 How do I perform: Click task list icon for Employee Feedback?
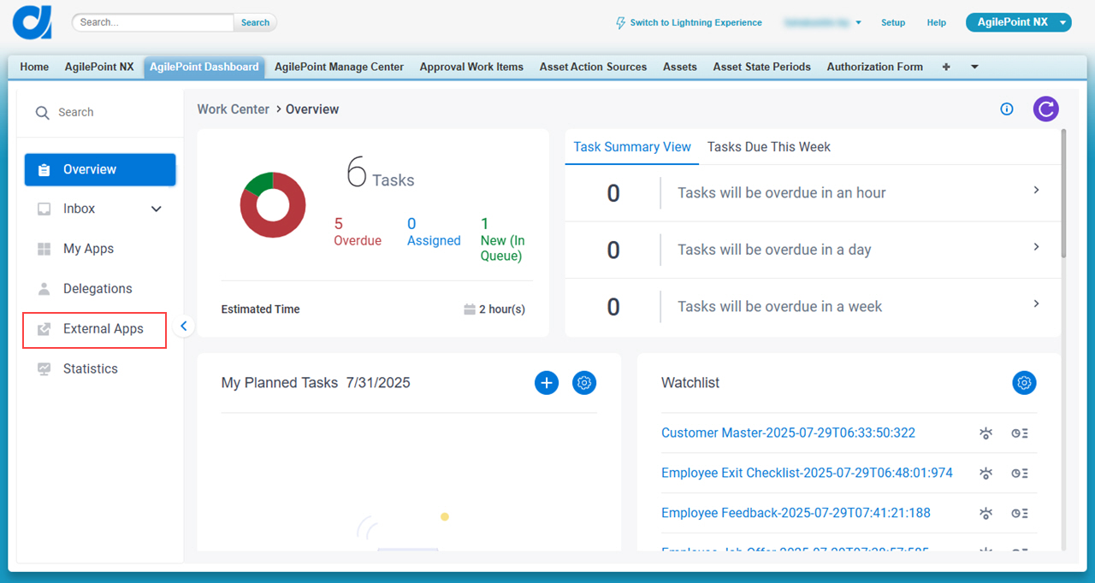click(x=1020, y=514)
